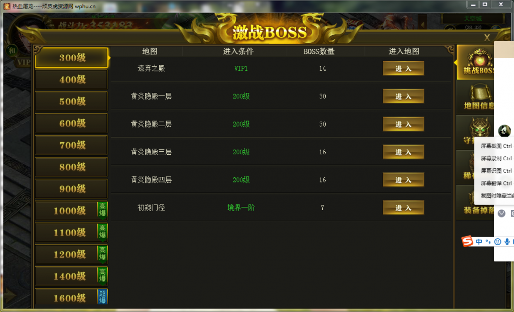Click the microphone icon in Sogou toolbar
Viewport: 514px width, 312px height.
pyautogui.click(x=507, y=242)
